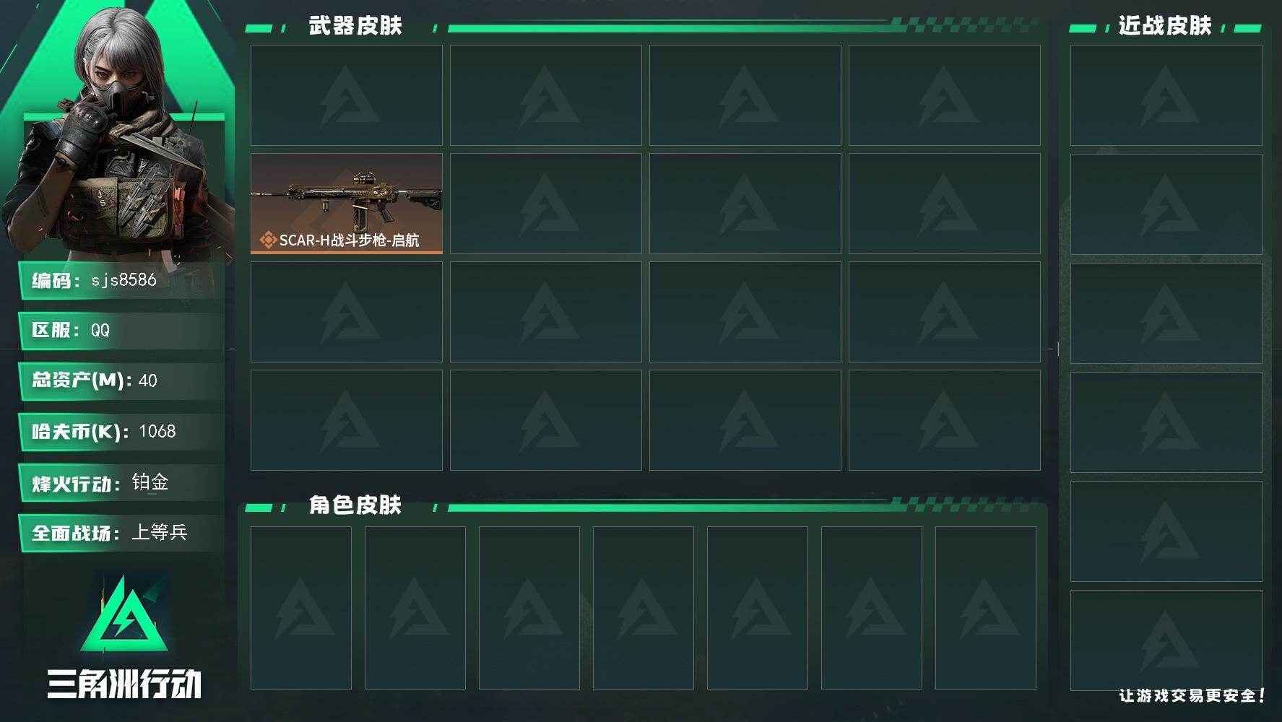Click the 三角洲行动 title text
The width and height of the screenshot is (1282, 722).
click(124, 684)
